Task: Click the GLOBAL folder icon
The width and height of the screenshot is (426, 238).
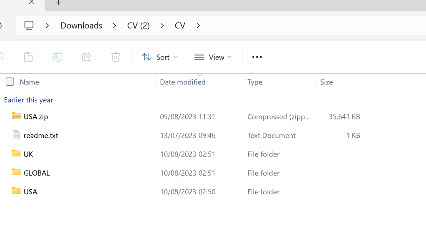Action: 16,172
